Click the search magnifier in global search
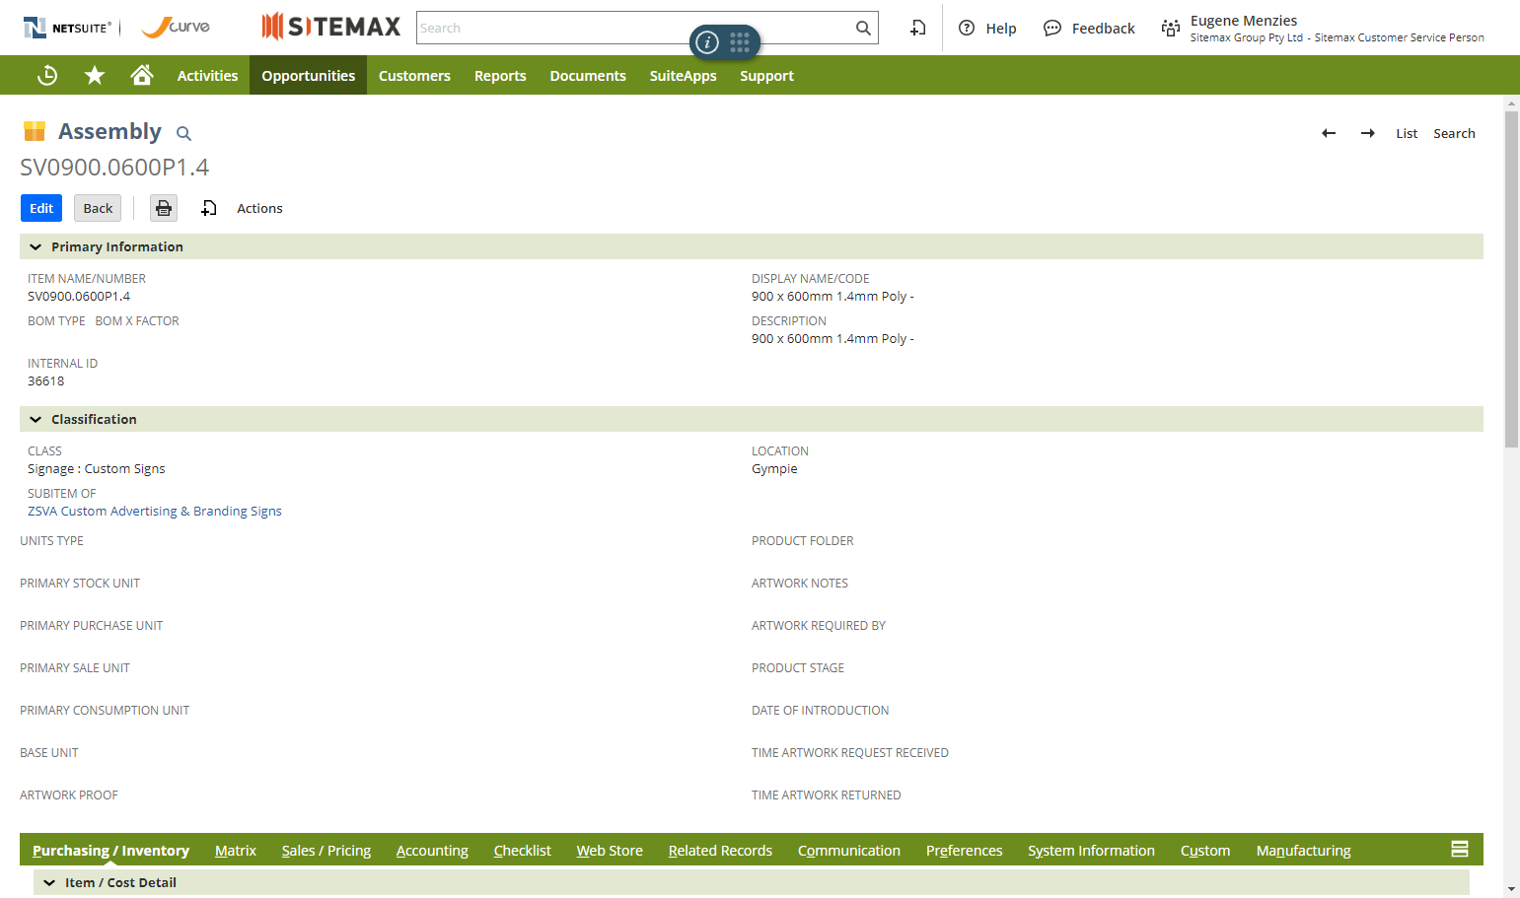Image resolution: width=1520 pixels, height=898 pixels. pyautogui.click(x=863, y=28)
